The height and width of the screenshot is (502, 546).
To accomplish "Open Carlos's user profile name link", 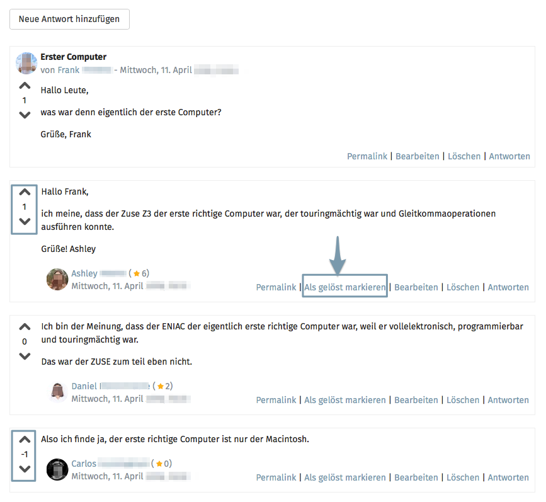I will (84, 464).
